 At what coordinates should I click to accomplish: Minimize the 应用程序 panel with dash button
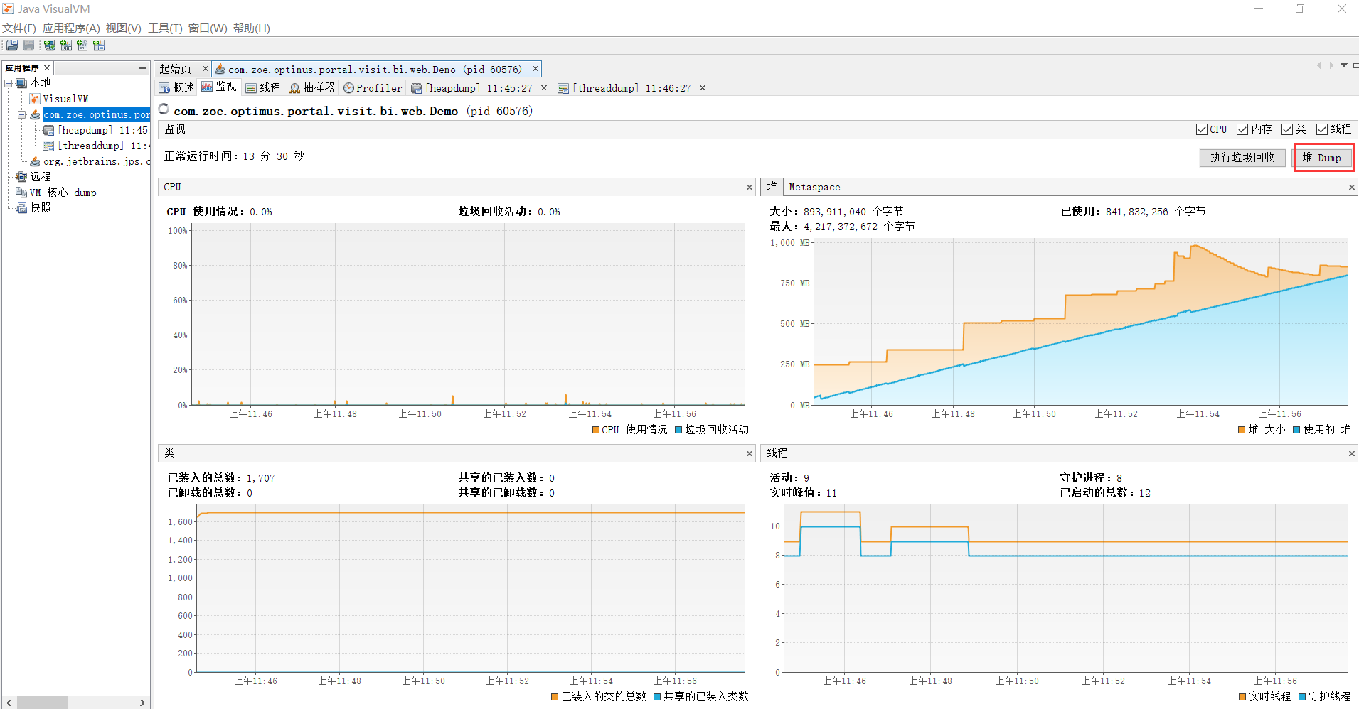tap(142, 68)
